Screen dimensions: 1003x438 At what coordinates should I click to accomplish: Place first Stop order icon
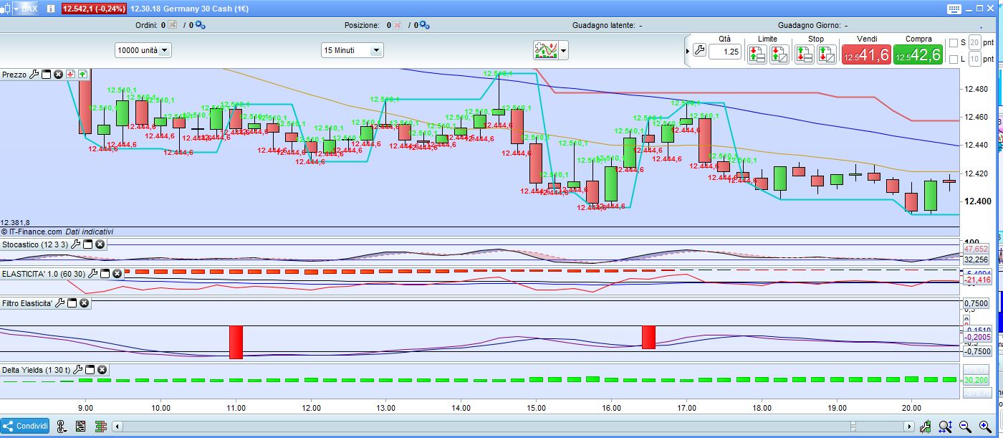(804, 54)
